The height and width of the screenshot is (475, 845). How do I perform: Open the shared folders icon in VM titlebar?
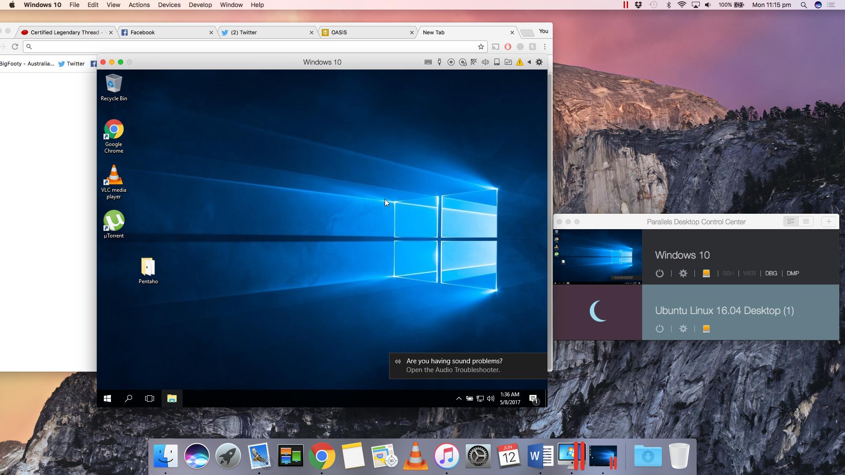(x=508, y=62)
